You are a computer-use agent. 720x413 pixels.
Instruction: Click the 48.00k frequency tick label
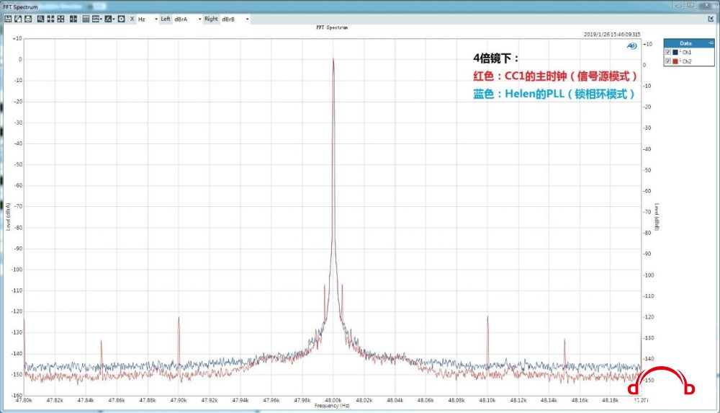point(333,400)
